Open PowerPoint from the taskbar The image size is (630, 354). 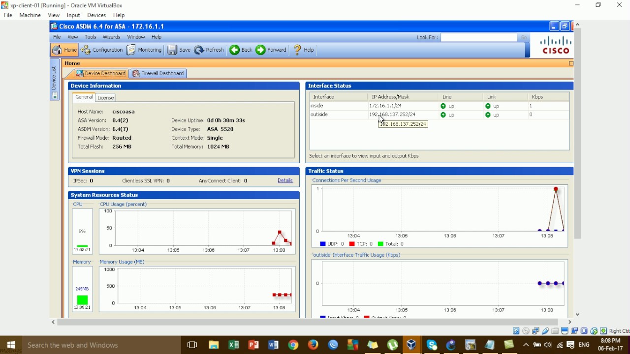coord(253,345)
